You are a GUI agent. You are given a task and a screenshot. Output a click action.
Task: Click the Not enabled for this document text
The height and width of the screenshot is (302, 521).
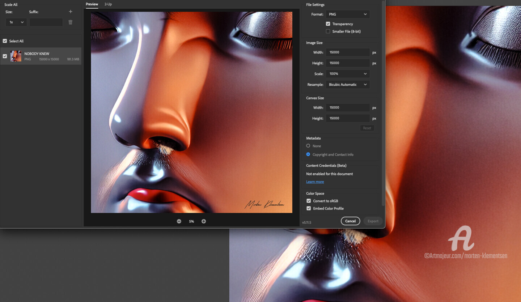330,174
